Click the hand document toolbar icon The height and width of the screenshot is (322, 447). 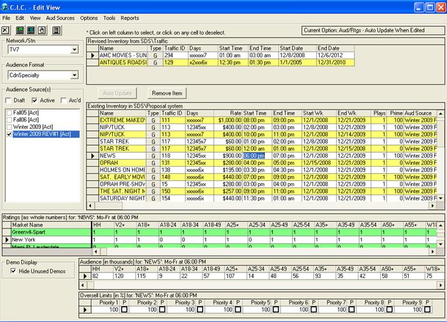pyautogui.click(x=42, y=30)
